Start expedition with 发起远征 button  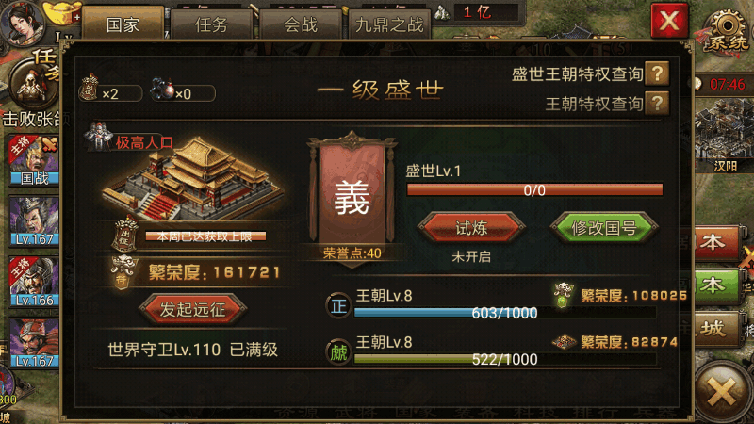coord(193,309)
